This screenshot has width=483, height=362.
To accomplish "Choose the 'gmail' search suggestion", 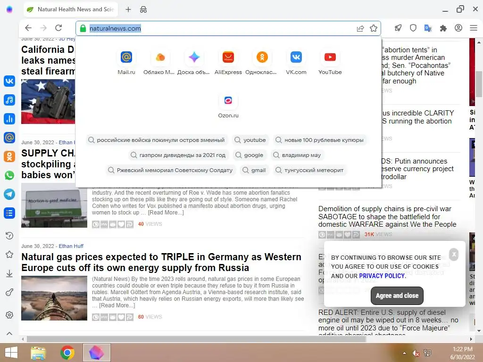I will point(254,170).
